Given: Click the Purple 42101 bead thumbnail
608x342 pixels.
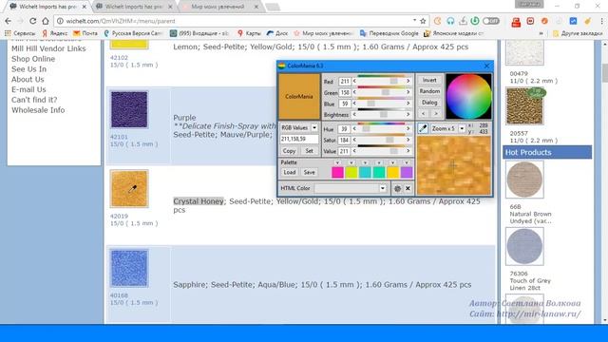Looking at the screenshot, I should [x=129, y=110].
